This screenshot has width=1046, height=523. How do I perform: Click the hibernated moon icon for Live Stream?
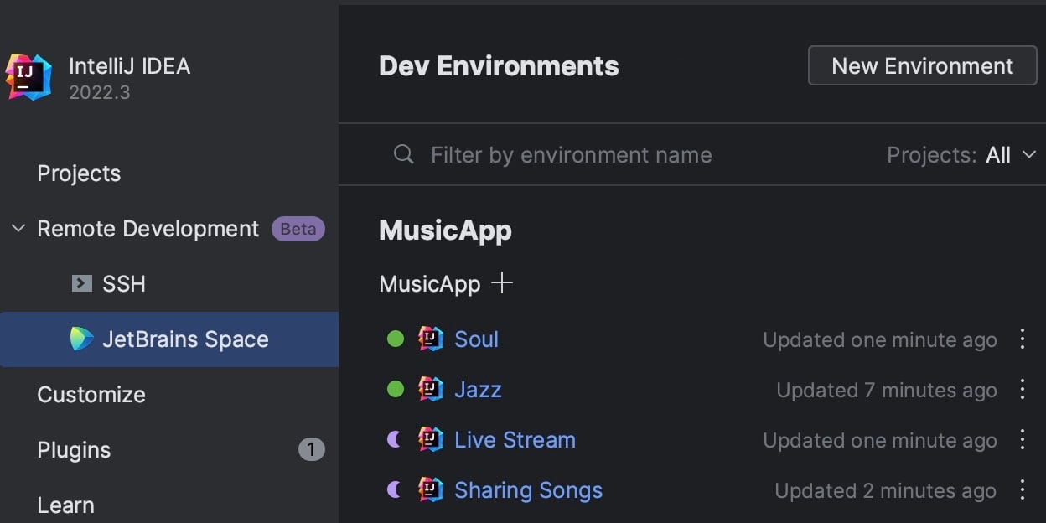(395, 439)
